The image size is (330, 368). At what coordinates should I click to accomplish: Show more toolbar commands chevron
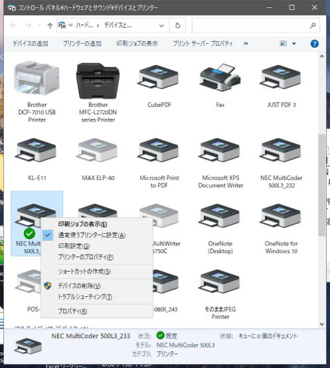point(246,44)
